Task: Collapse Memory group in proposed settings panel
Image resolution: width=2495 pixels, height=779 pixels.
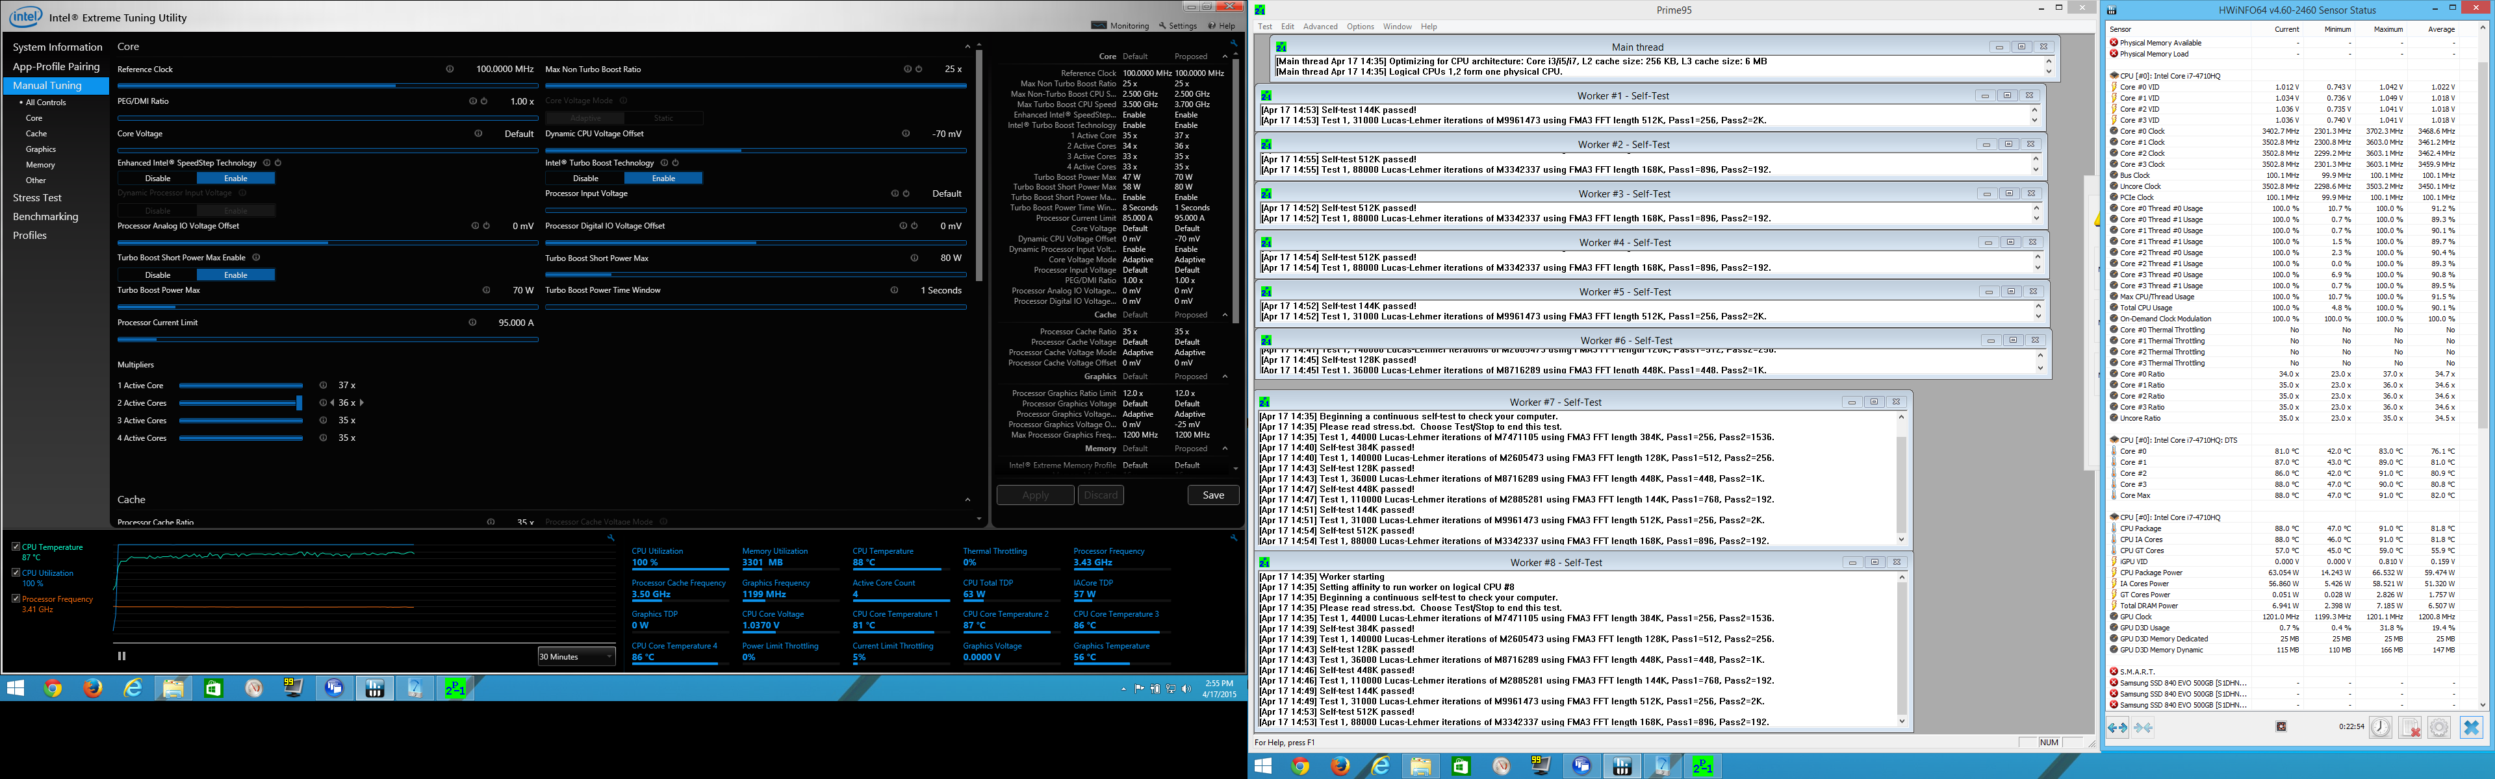Action: tap(1224, 448)
